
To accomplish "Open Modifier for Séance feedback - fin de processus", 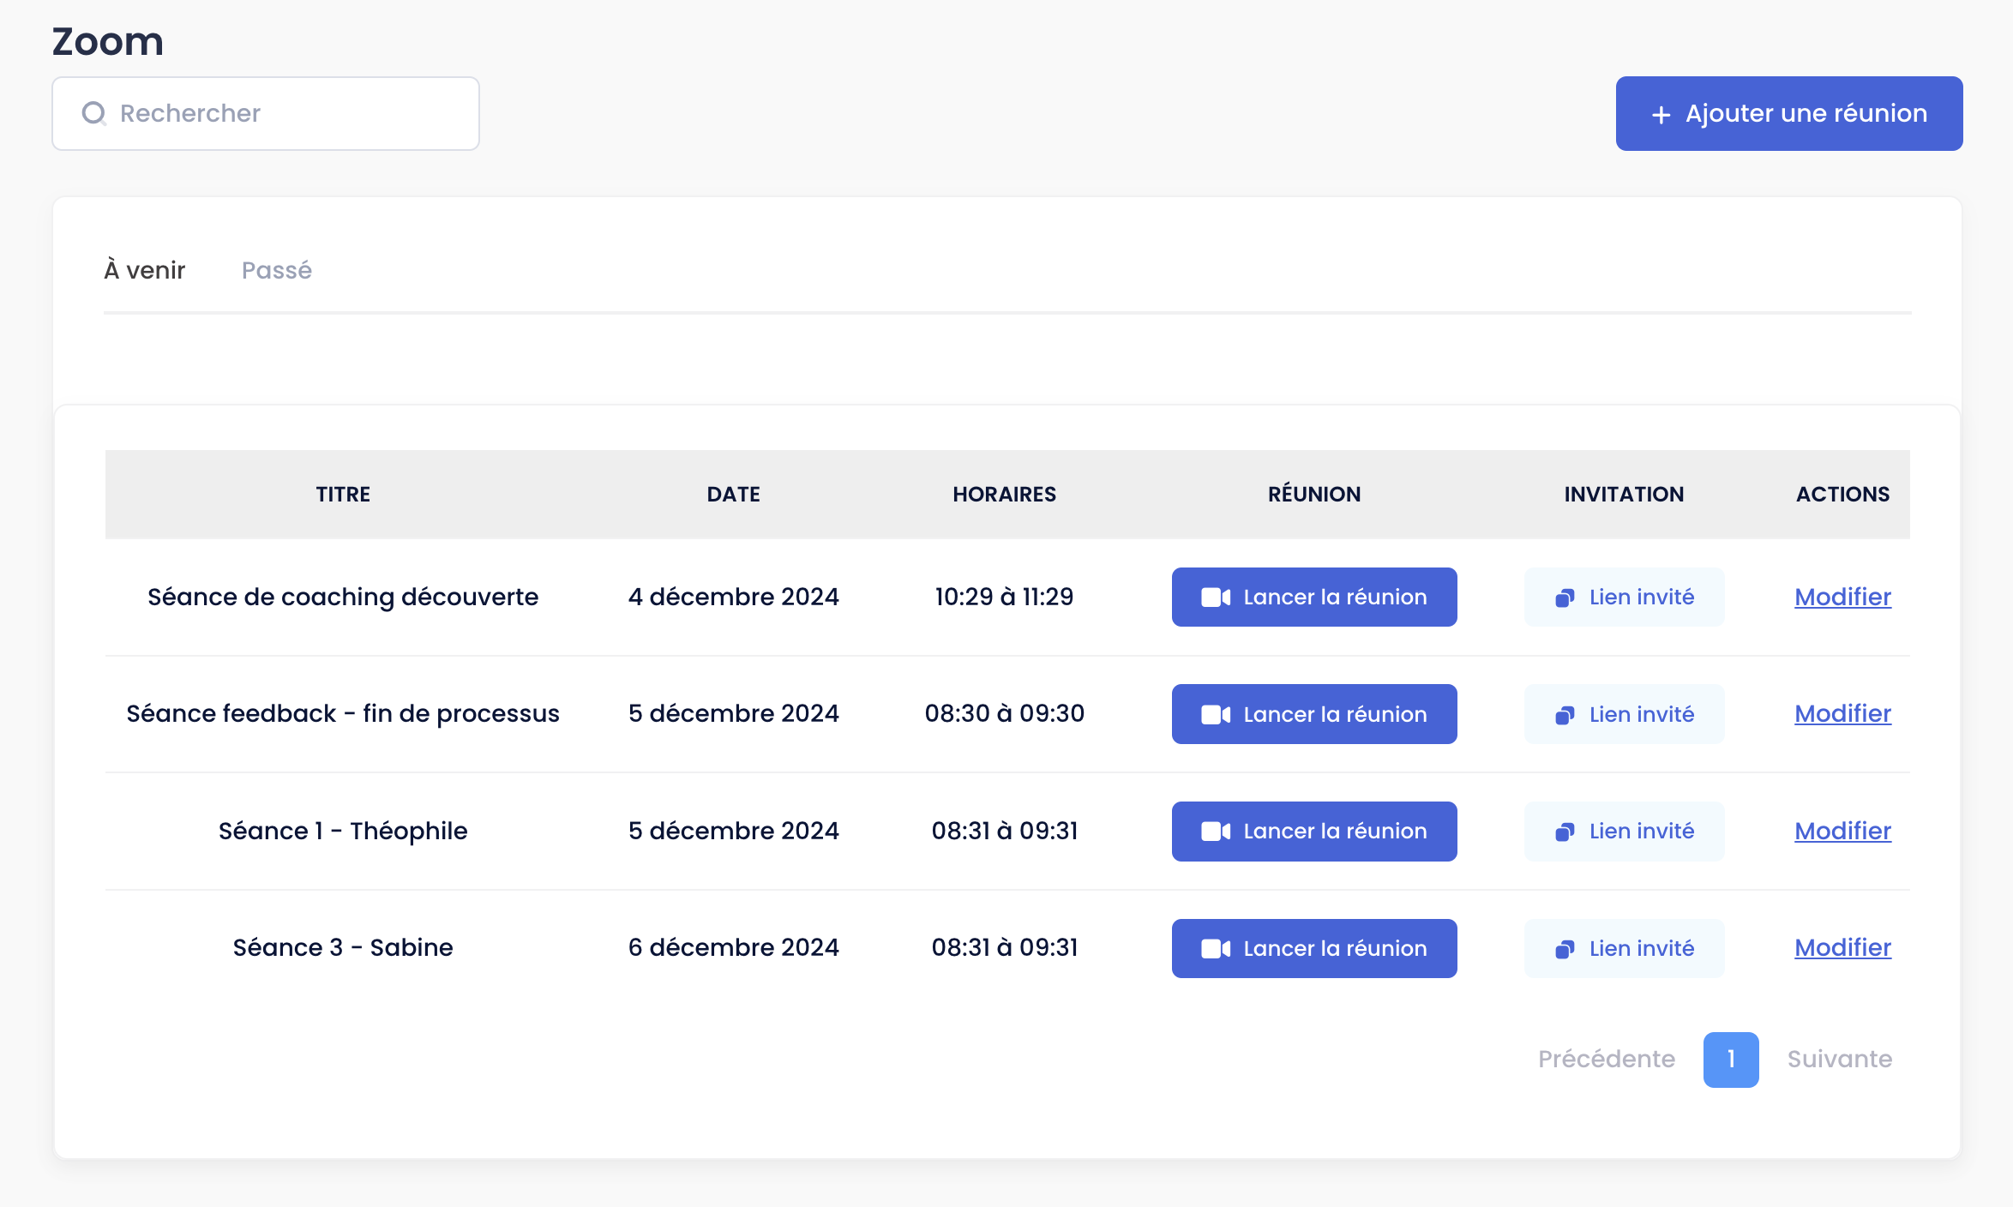I will click(x=1842, y=713).
